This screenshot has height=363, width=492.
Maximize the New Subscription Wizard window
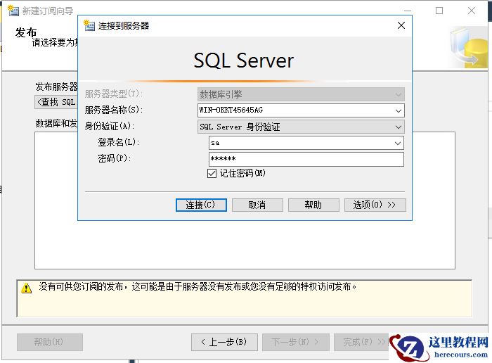439,11
